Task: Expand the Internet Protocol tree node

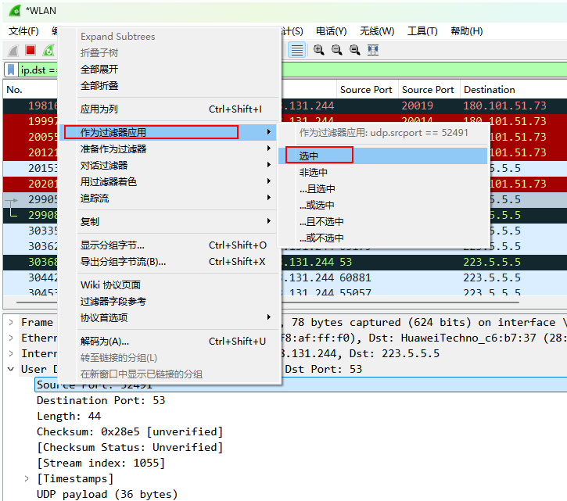Action: tap(11, 353)
